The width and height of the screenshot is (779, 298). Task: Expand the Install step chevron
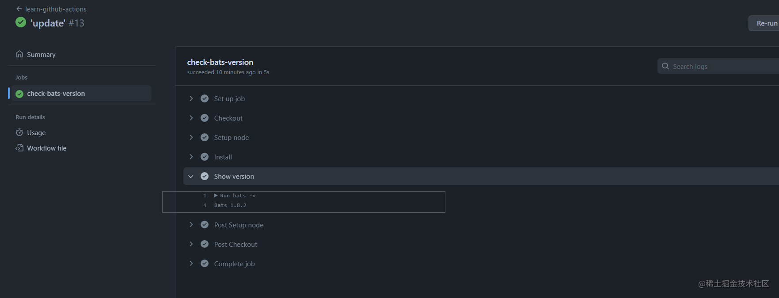(191, 157)
